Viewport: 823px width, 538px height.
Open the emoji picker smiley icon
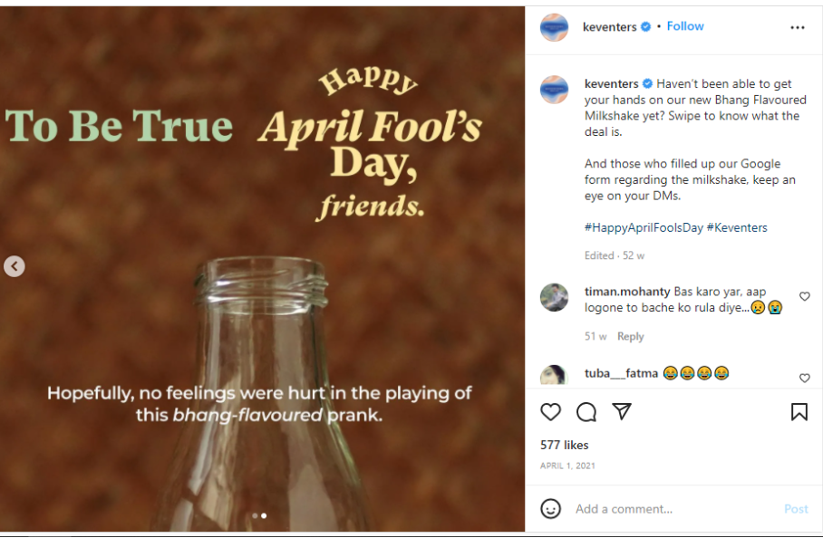[x=550, y=509]
